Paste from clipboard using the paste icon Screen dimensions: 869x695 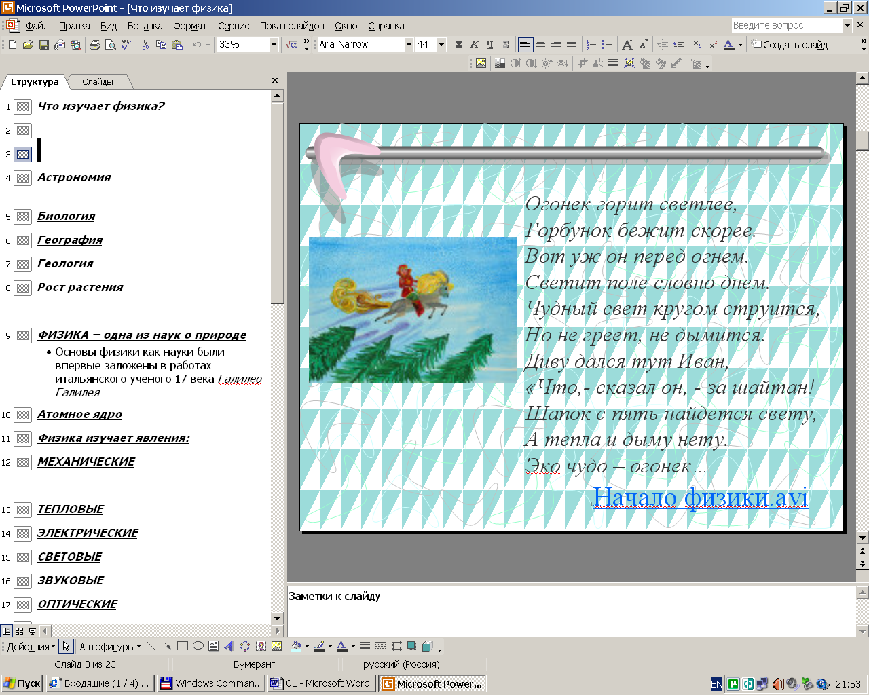pyautogui.click(x=177, y=45)
